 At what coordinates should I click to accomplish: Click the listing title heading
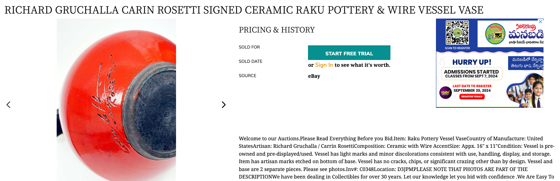click(x=244, y=10)
